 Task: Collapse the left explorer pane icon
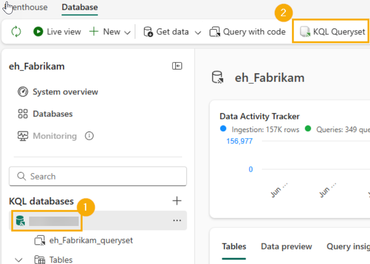(x=177, y=66)
